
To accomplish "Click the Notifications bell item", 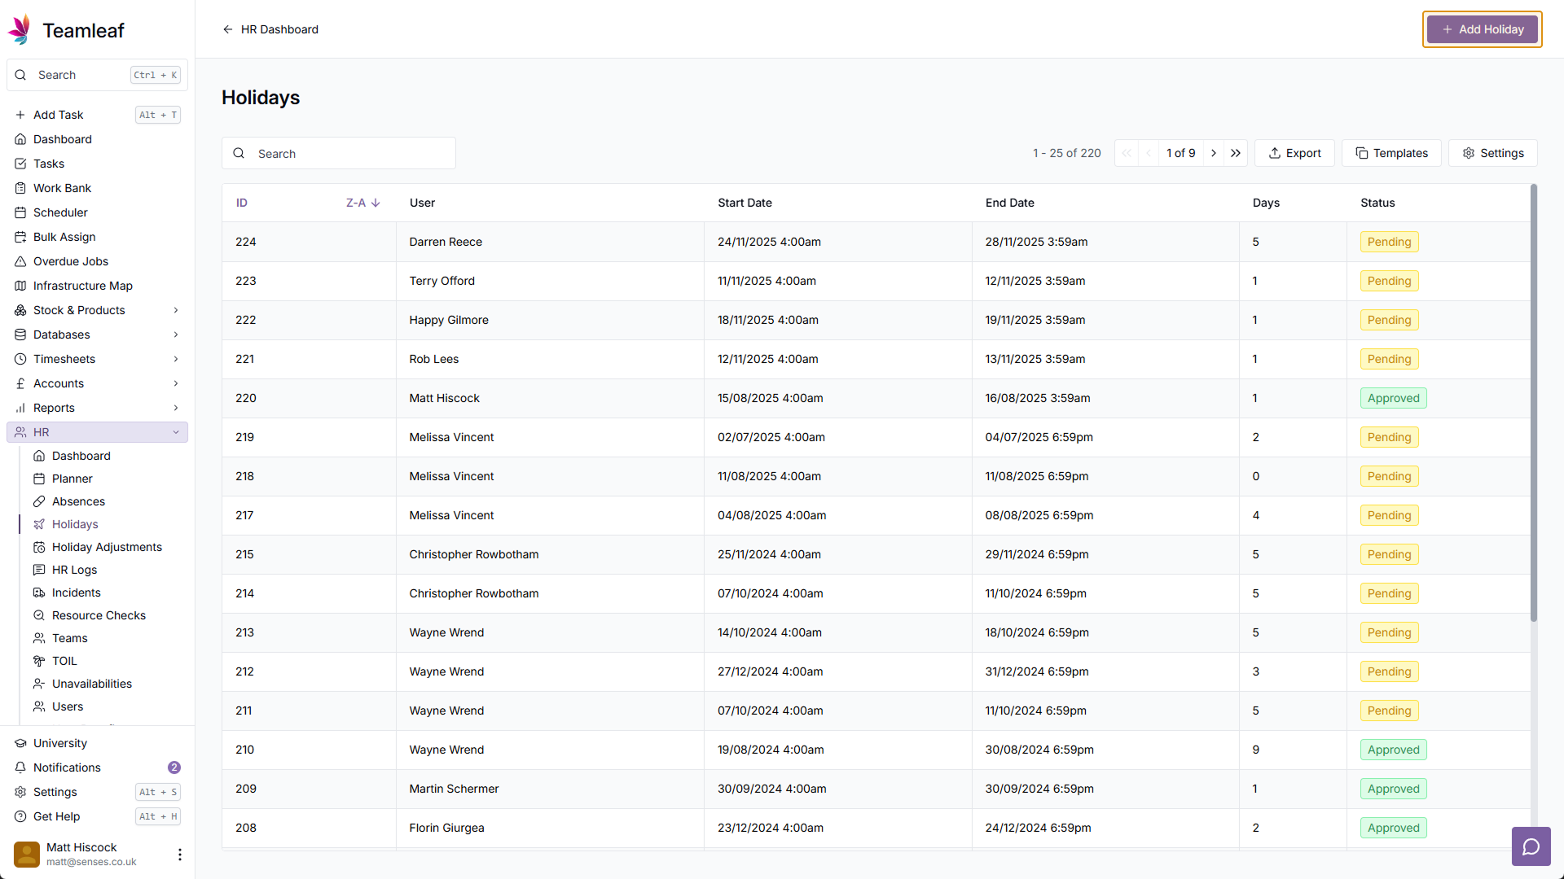I will tap(67, 767).
